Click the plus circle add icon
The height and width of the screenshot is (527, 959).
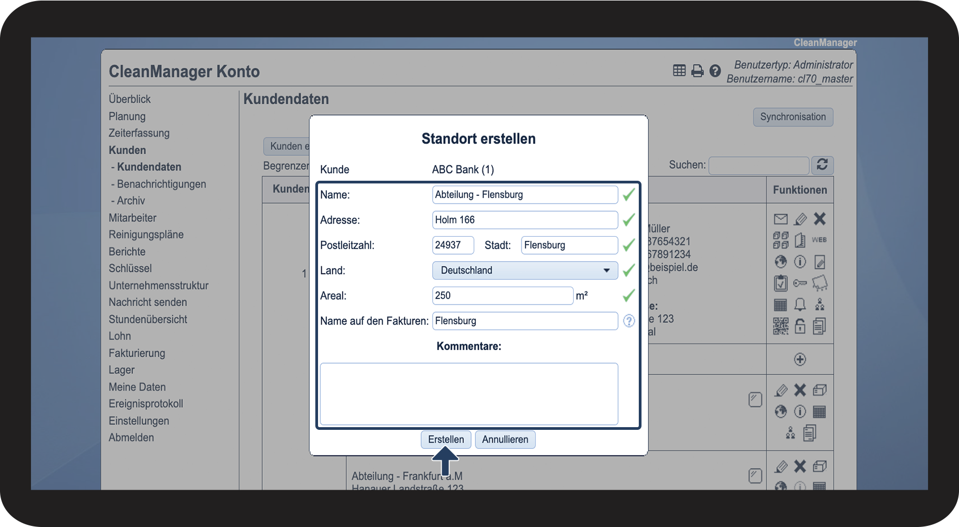[x=800, y=359]
